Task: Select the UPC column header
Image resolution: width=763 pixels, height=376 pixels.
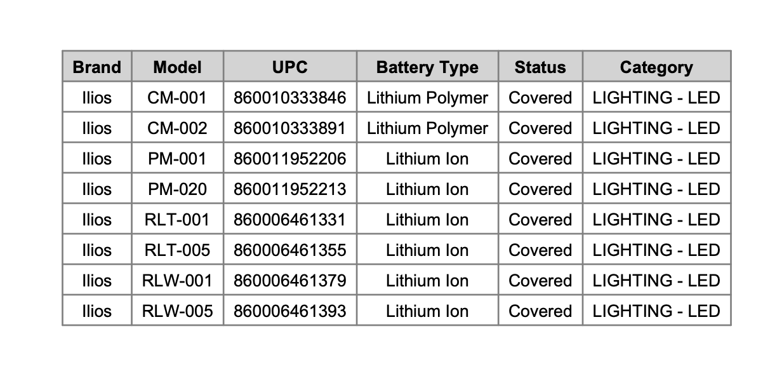Action: coord(289,67)
